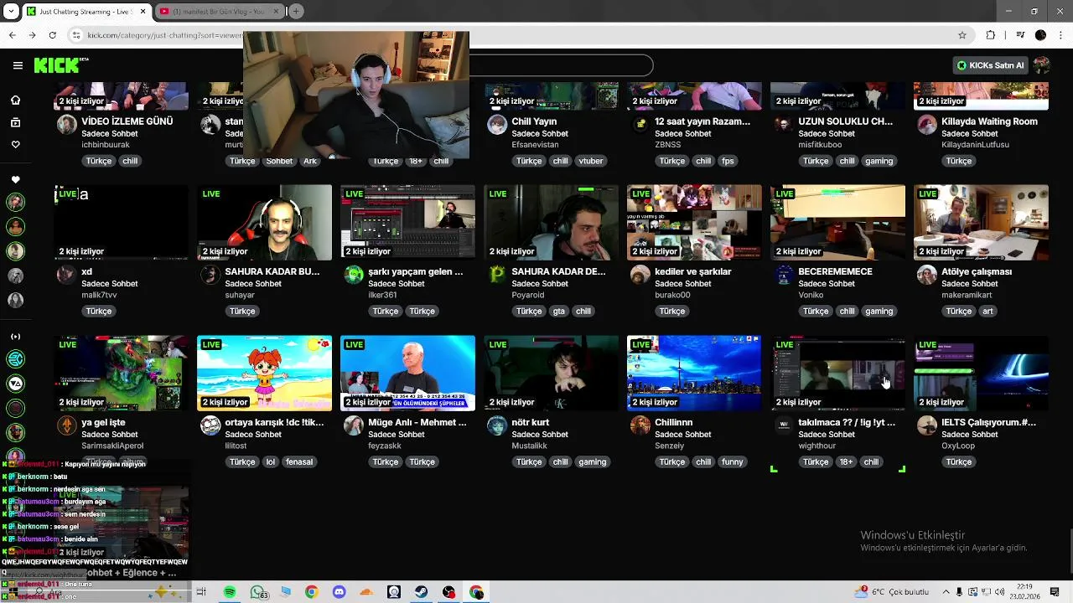
Task: Open Steam from the taskbar
Action: click(422, 592)
